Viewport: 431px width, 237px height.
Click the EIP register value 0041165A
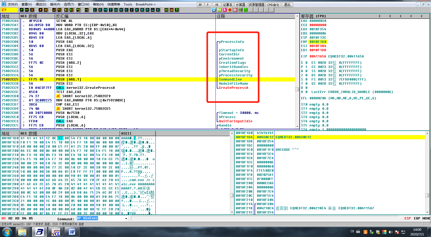point(318,56)
